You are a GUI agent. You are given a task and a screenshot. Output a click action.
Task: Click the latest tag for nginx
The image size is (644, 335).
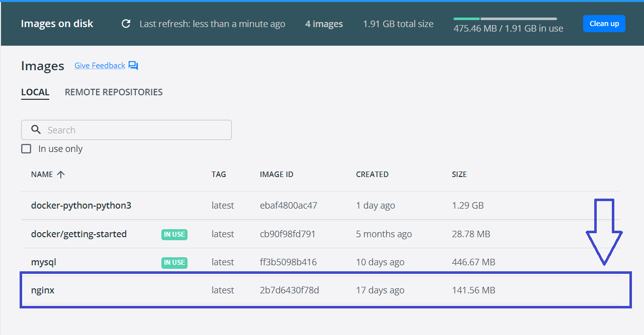coord(223,290)
